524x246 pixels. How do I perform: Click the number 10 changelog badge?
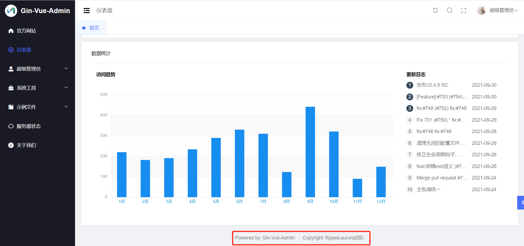(x=410, y=190)
